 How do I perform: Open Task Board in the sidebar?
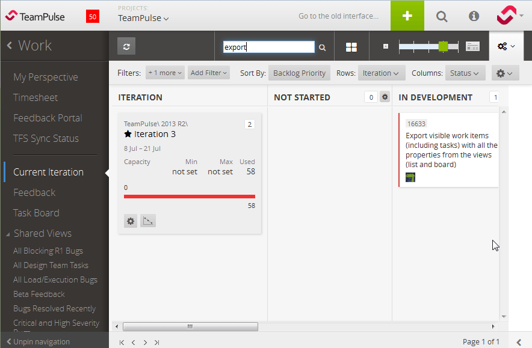pyautogui.click(x=36, y=213)
